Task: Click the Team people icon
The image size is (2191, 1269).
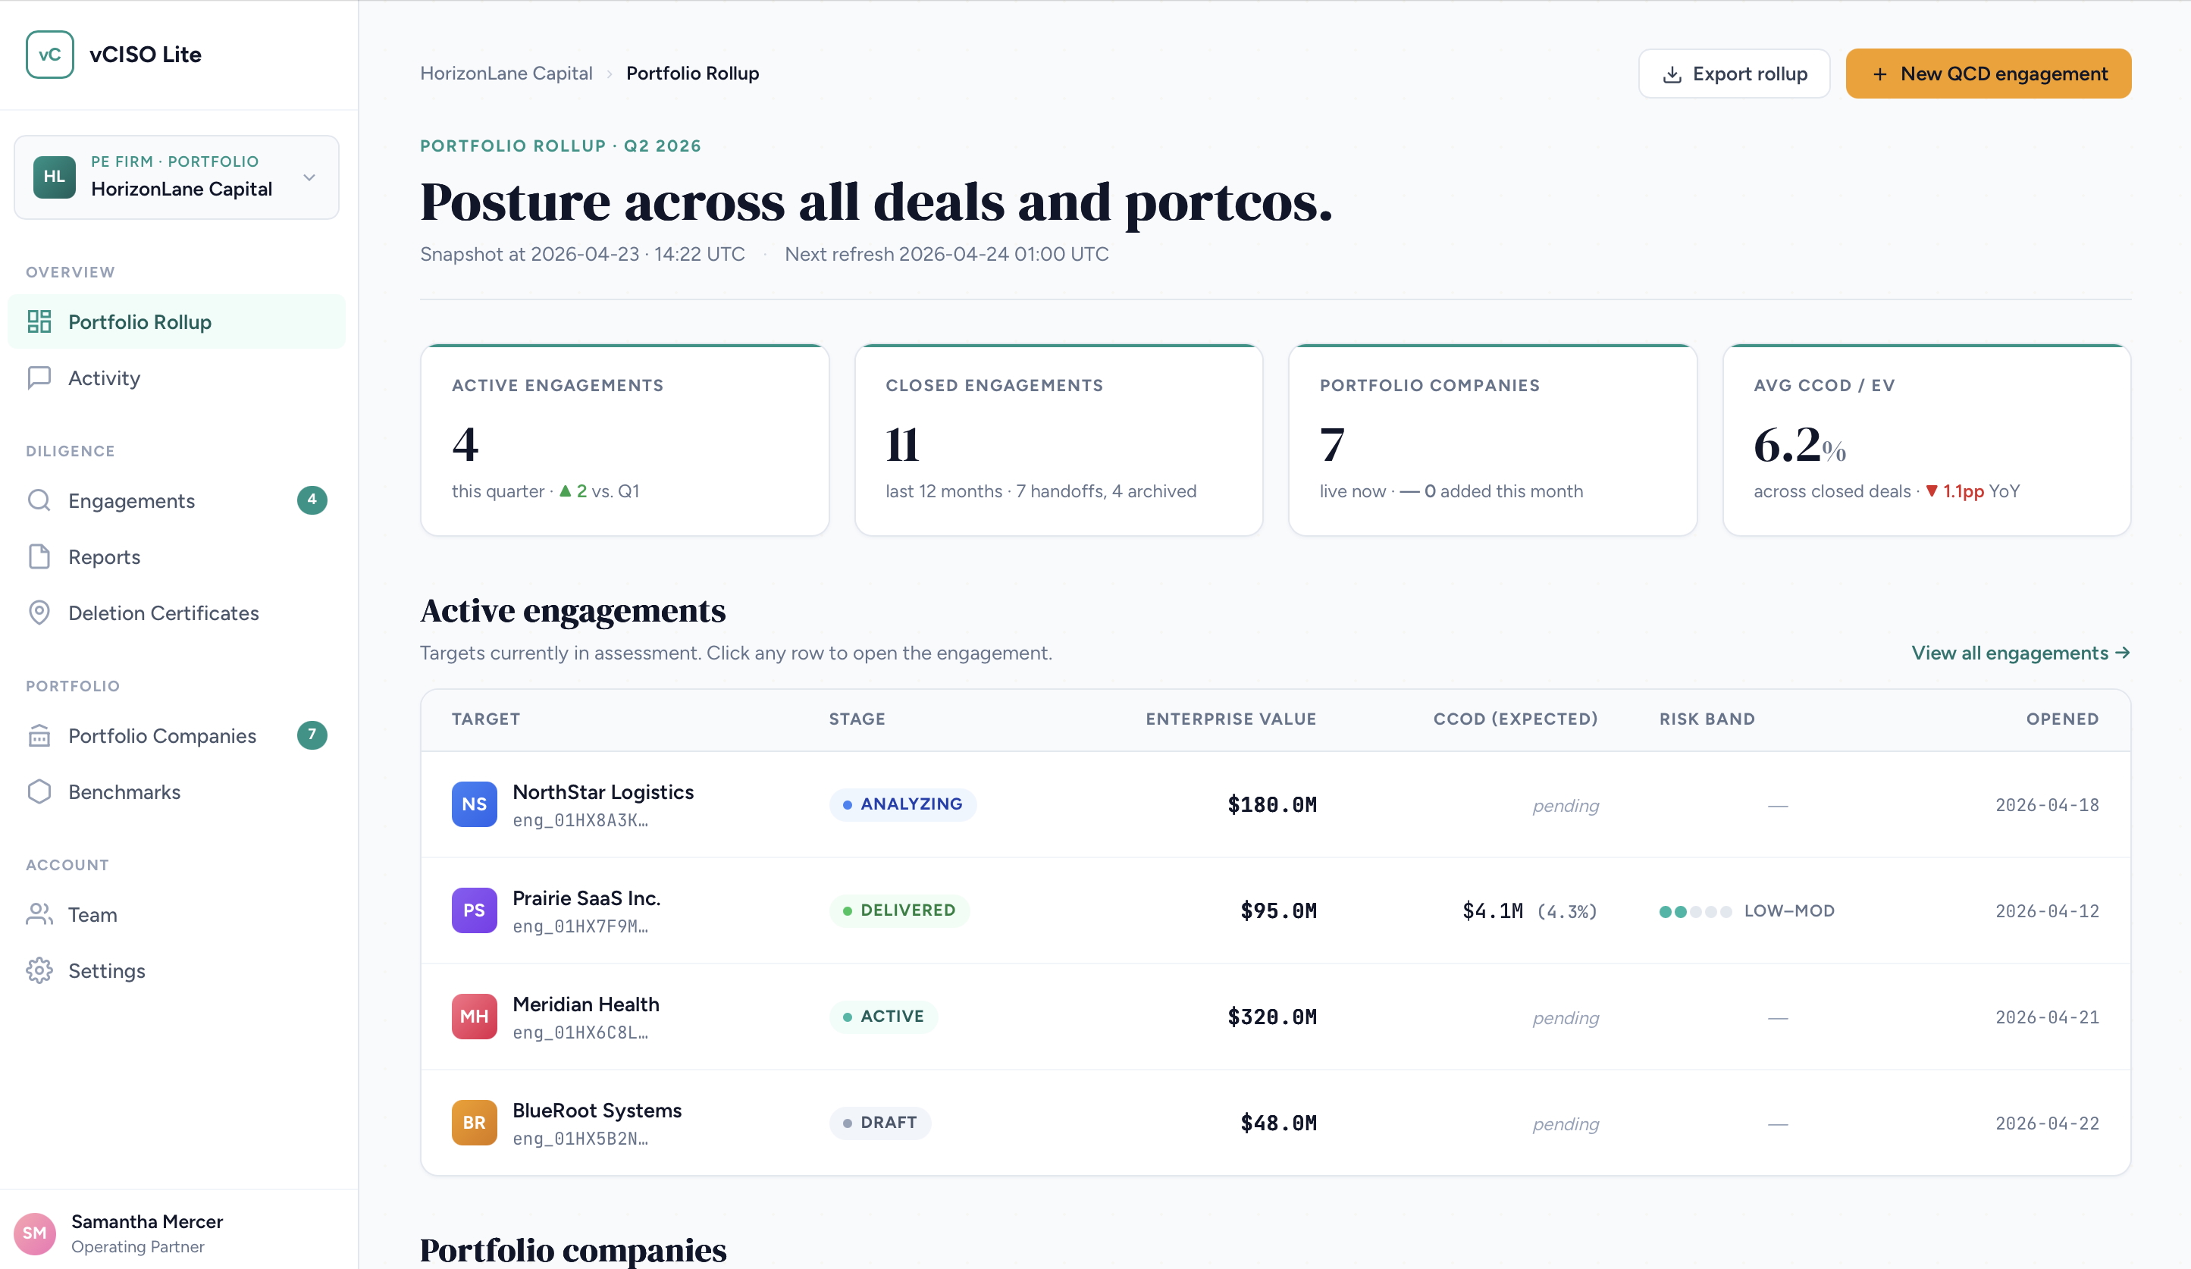Action: (x=39, y=913)
